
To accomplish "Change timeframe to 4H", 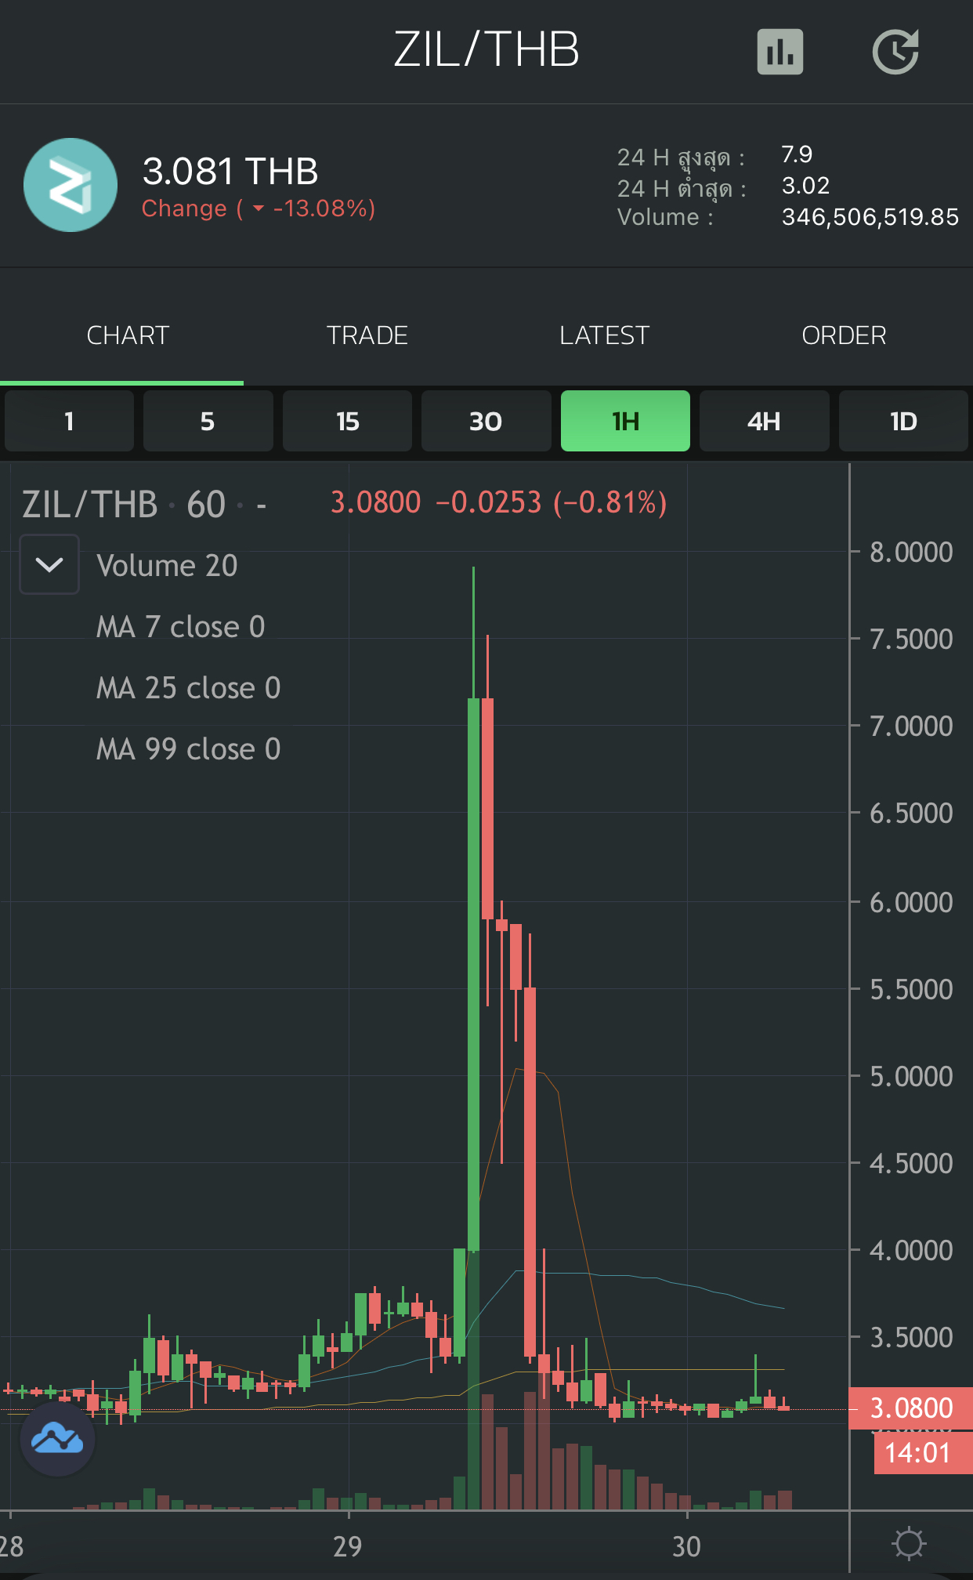I will (x=764, y=422).
